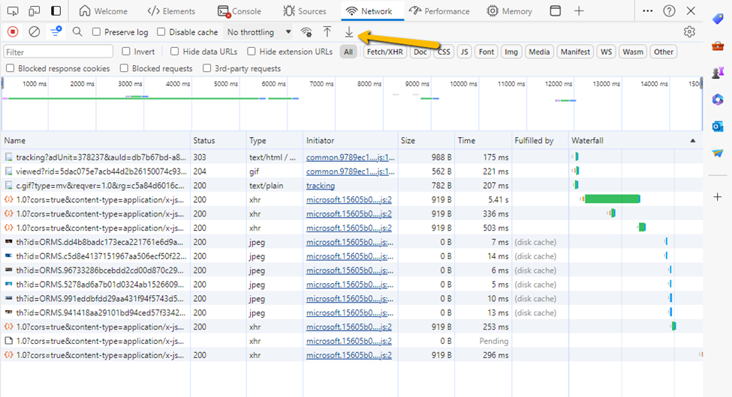Click the Waterfall column sort arrow
The image size is (732, 397).
[x=692, y=141]
